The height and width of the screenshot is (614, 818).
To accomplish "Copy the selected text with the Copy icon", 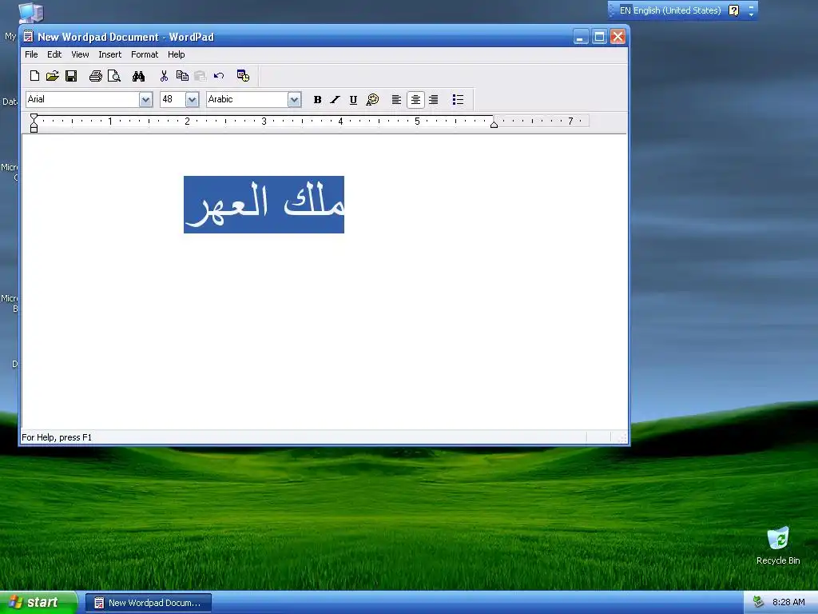I will [x=182, y=76].
